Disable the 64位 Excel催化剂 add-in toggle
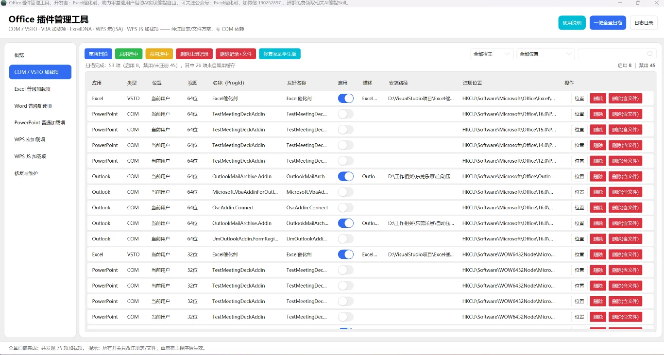Screen dimensions: 664x355 tap(345, 99)
